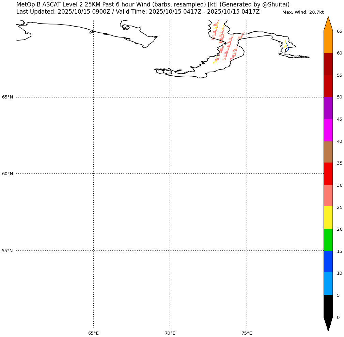Viewport: 344px width, 337px height.
Task: Click the 55°N latitude label
Action: [7, 251]
